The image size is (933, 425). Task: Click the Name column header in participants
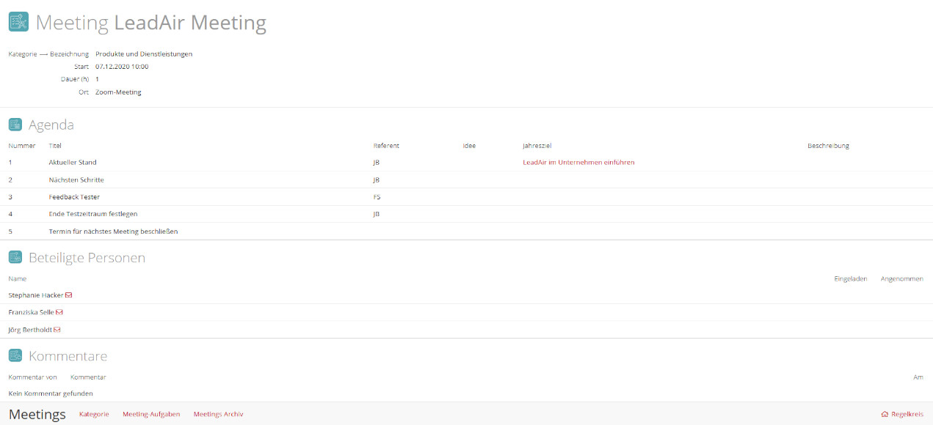pyautogui.click(x=18, y=278)
